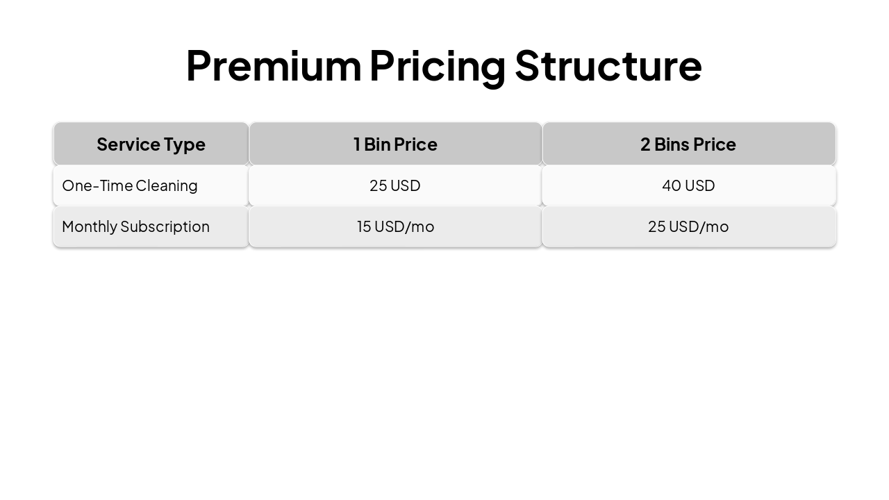Viewport: 889px width, 500px height.
Task: Place cursor on the word Subscription
Action: click(165, 226)
